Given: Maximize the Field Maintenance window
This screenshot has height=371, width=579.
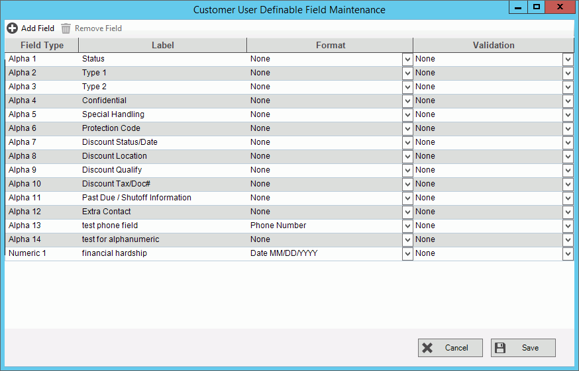Looking at the screenshot, I should tap(537, 7).
